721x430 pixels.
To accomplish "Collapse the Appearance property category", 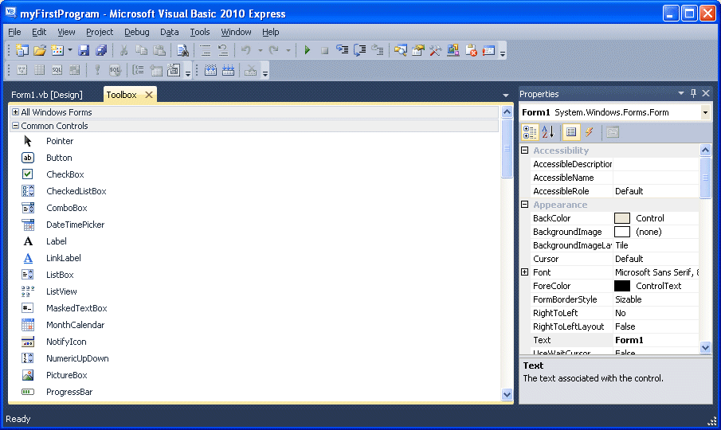I will pyautogui.click(x=525, y=205).
